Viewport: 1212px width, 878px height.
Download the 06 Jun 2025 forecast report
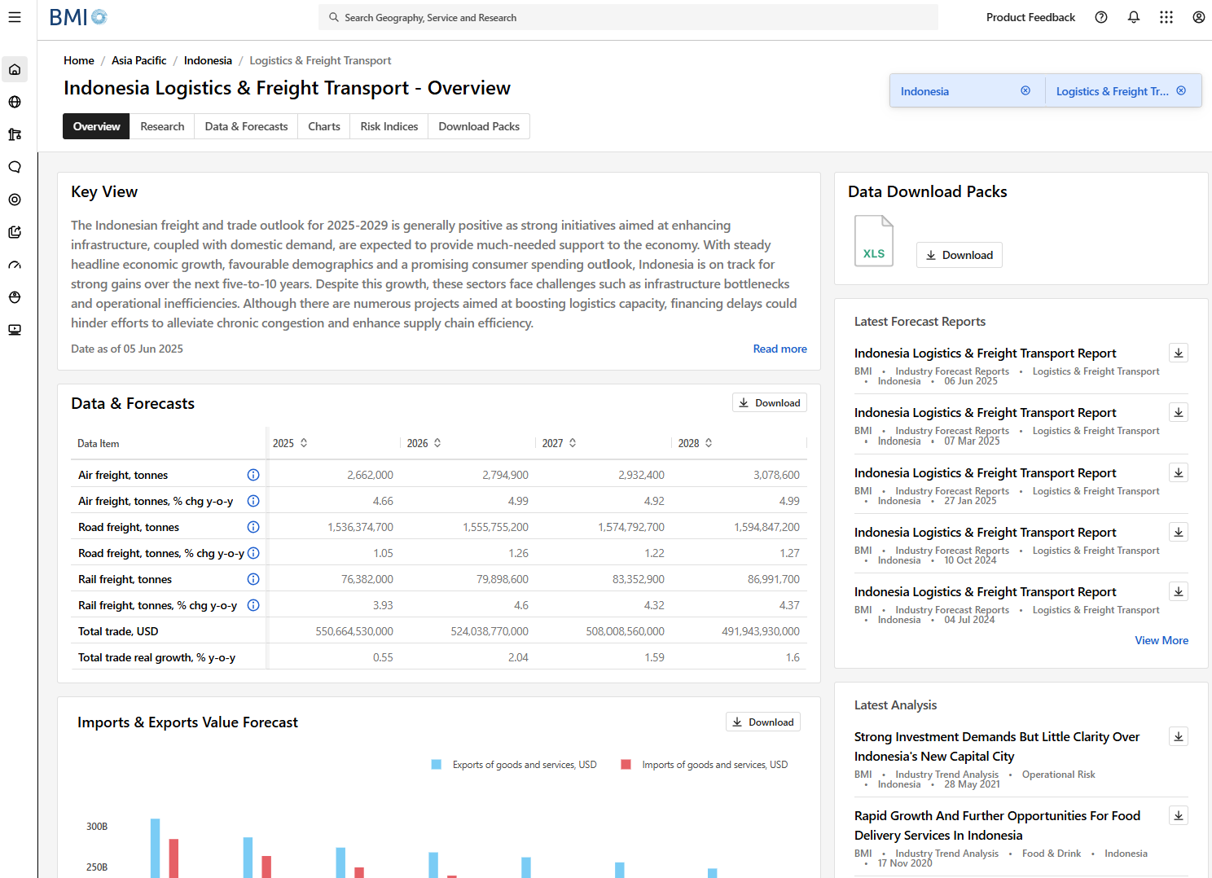pos(1178,353)
